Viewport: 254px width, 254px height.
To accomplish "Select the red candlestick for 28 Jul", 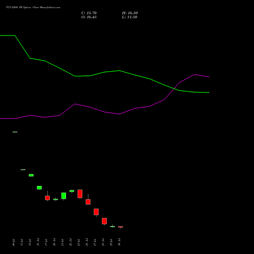I will (104, 221).
